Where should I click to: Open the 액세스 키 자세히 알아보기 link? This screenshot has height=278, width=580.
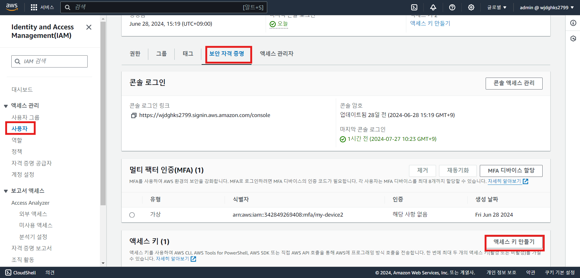pos(172,259)
